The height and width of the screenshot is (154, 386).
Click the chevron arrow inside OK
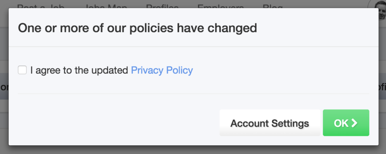(x=354, y=123)
